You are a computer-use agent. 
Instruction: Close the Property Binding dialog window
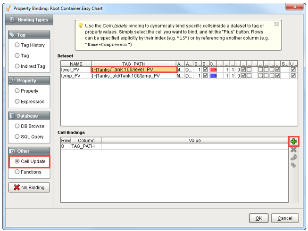[294, 7]
